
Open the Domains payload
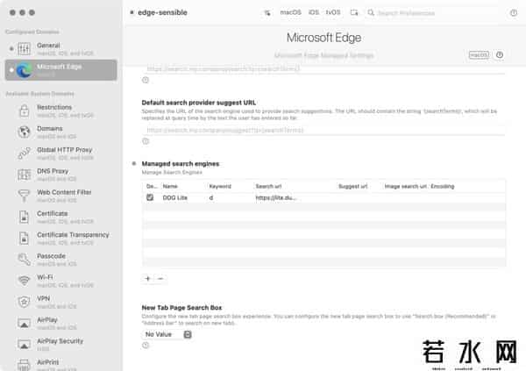(x=61, y=132)
